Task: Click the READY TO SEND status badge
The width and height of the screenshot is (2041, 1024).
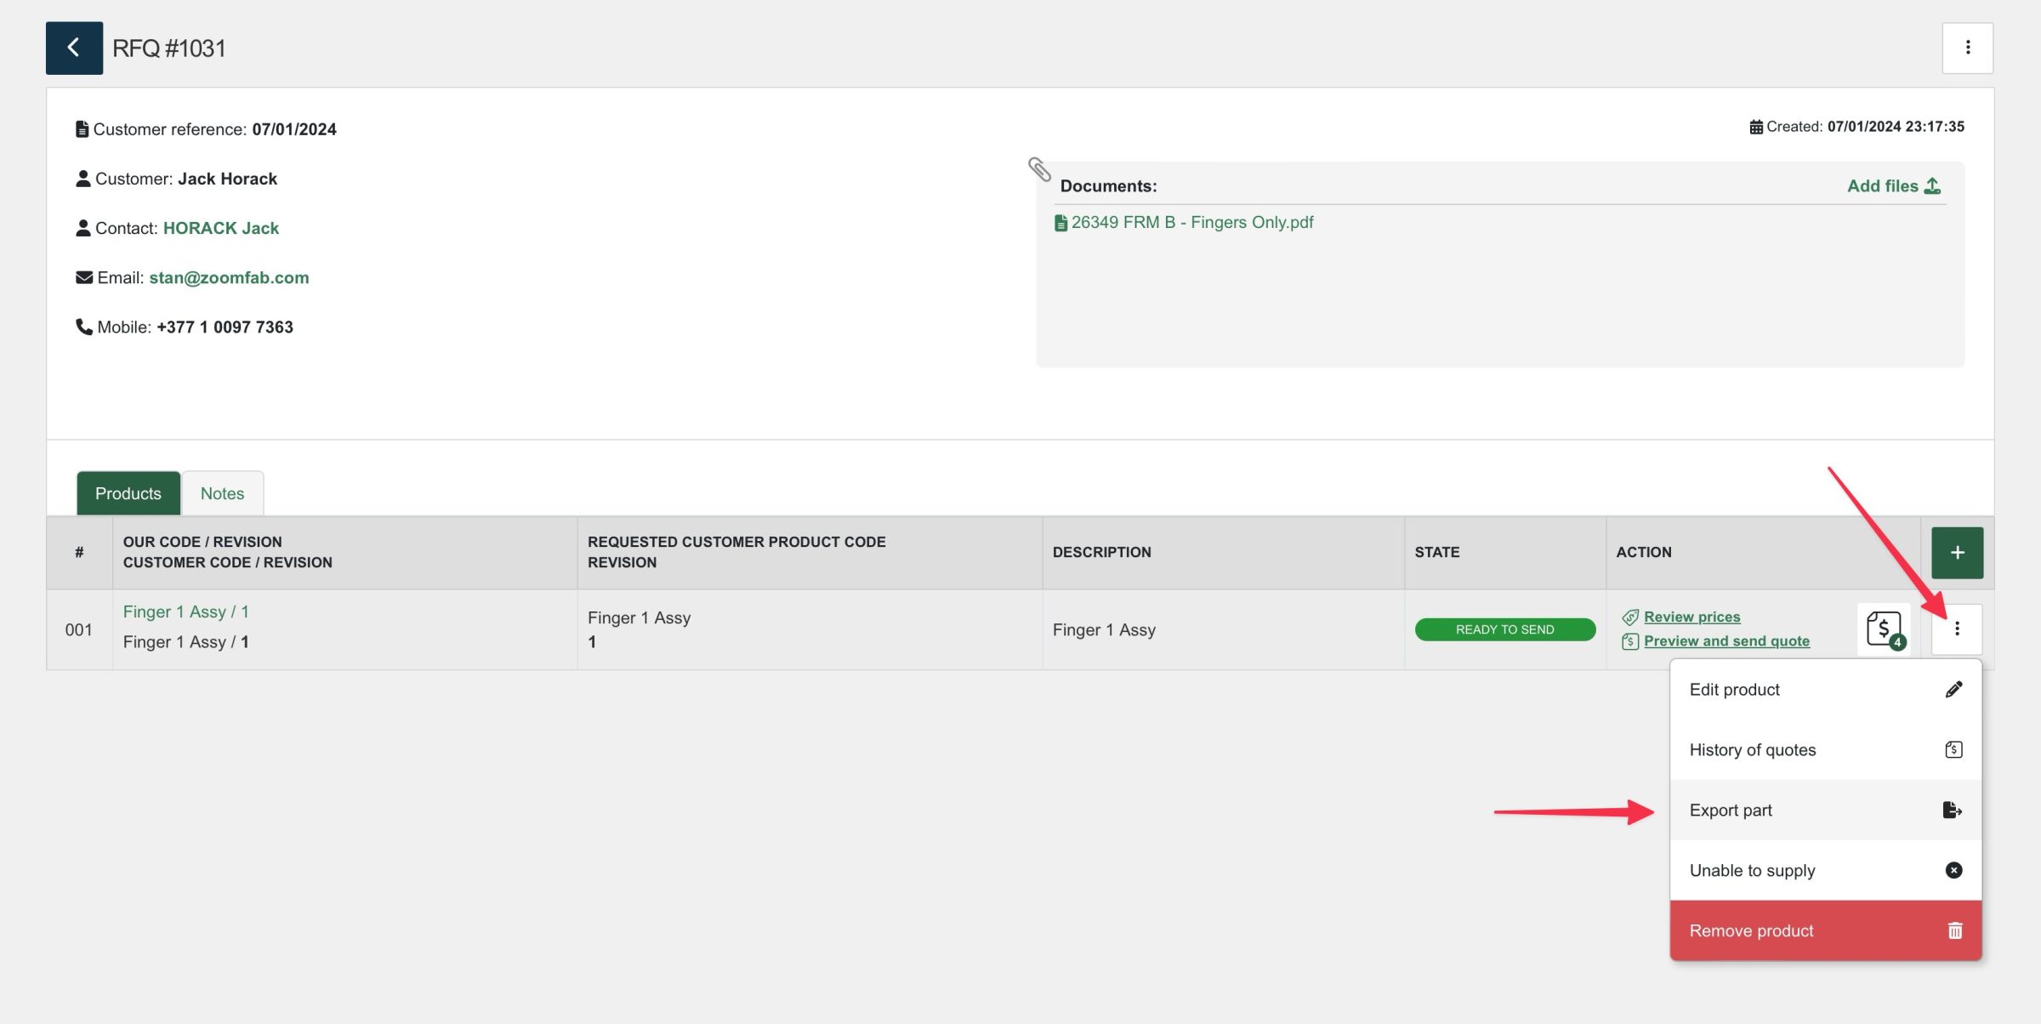Action: point(1504,629)
